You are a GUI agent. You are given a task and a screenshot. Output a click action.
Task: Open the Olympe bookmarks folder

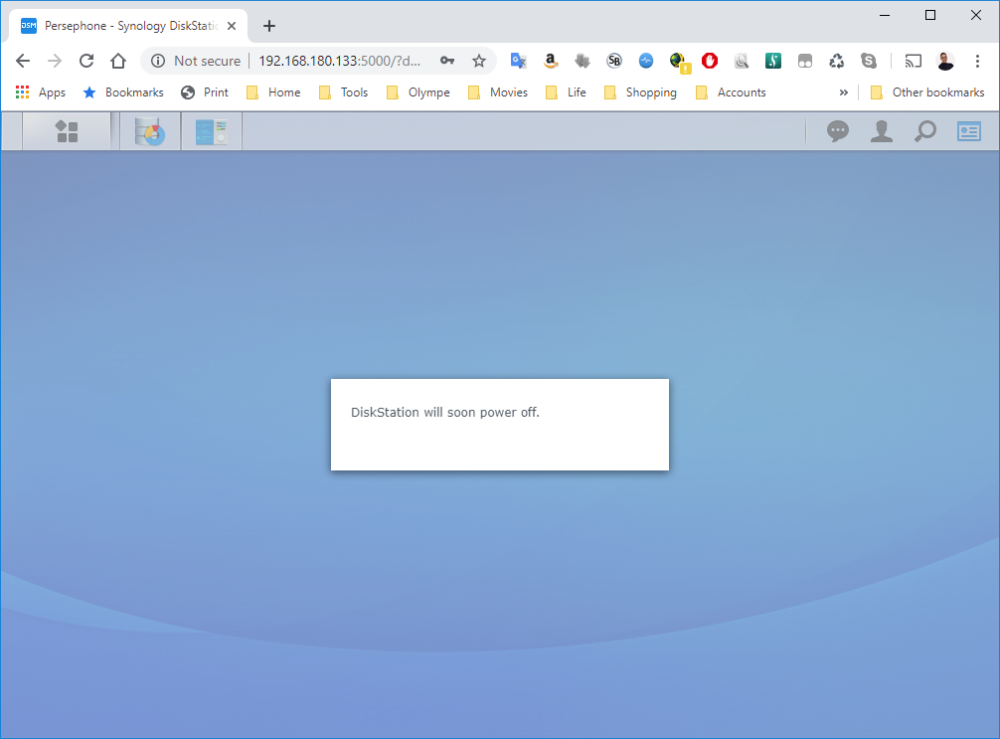418,92
